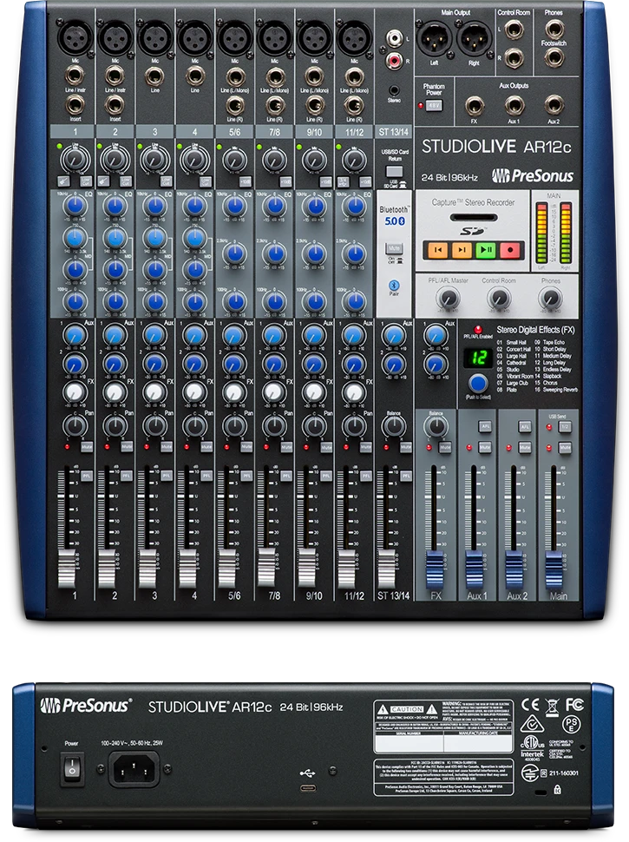Click the channel 2 Insert jack
The image size is (629, 842).
point(115,104)
